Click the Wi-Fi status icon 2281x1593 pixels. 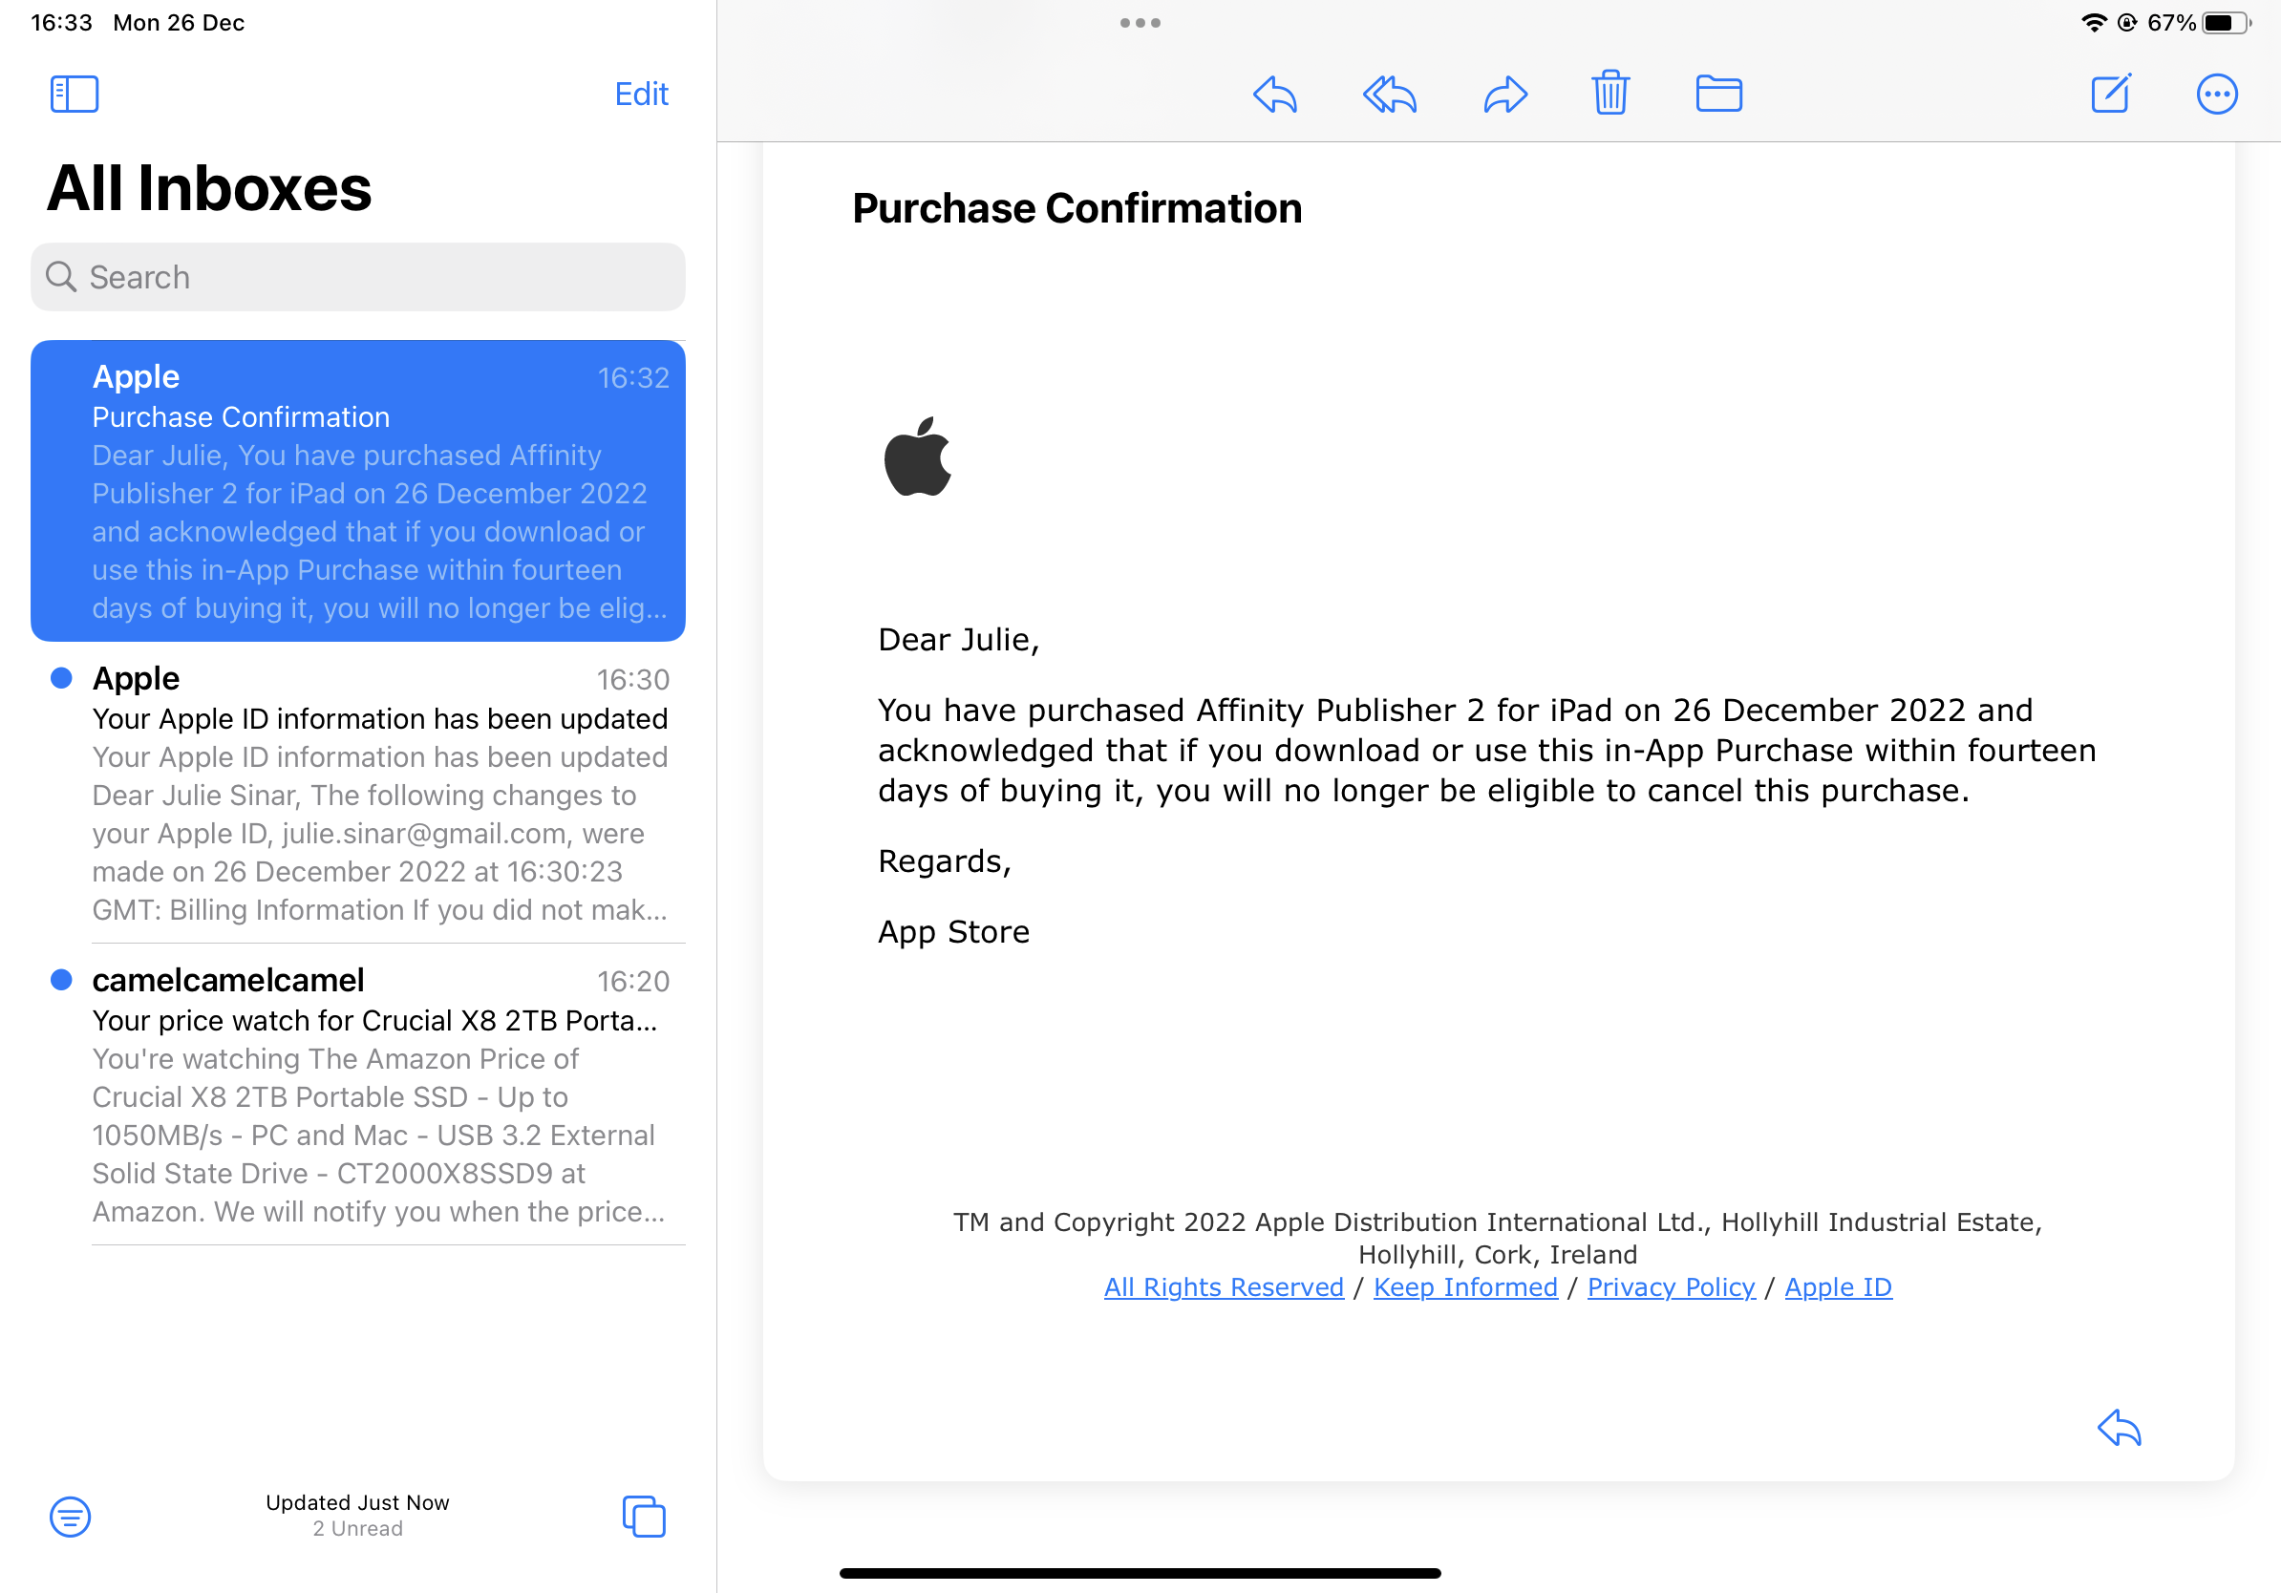tap(2093, 23)
